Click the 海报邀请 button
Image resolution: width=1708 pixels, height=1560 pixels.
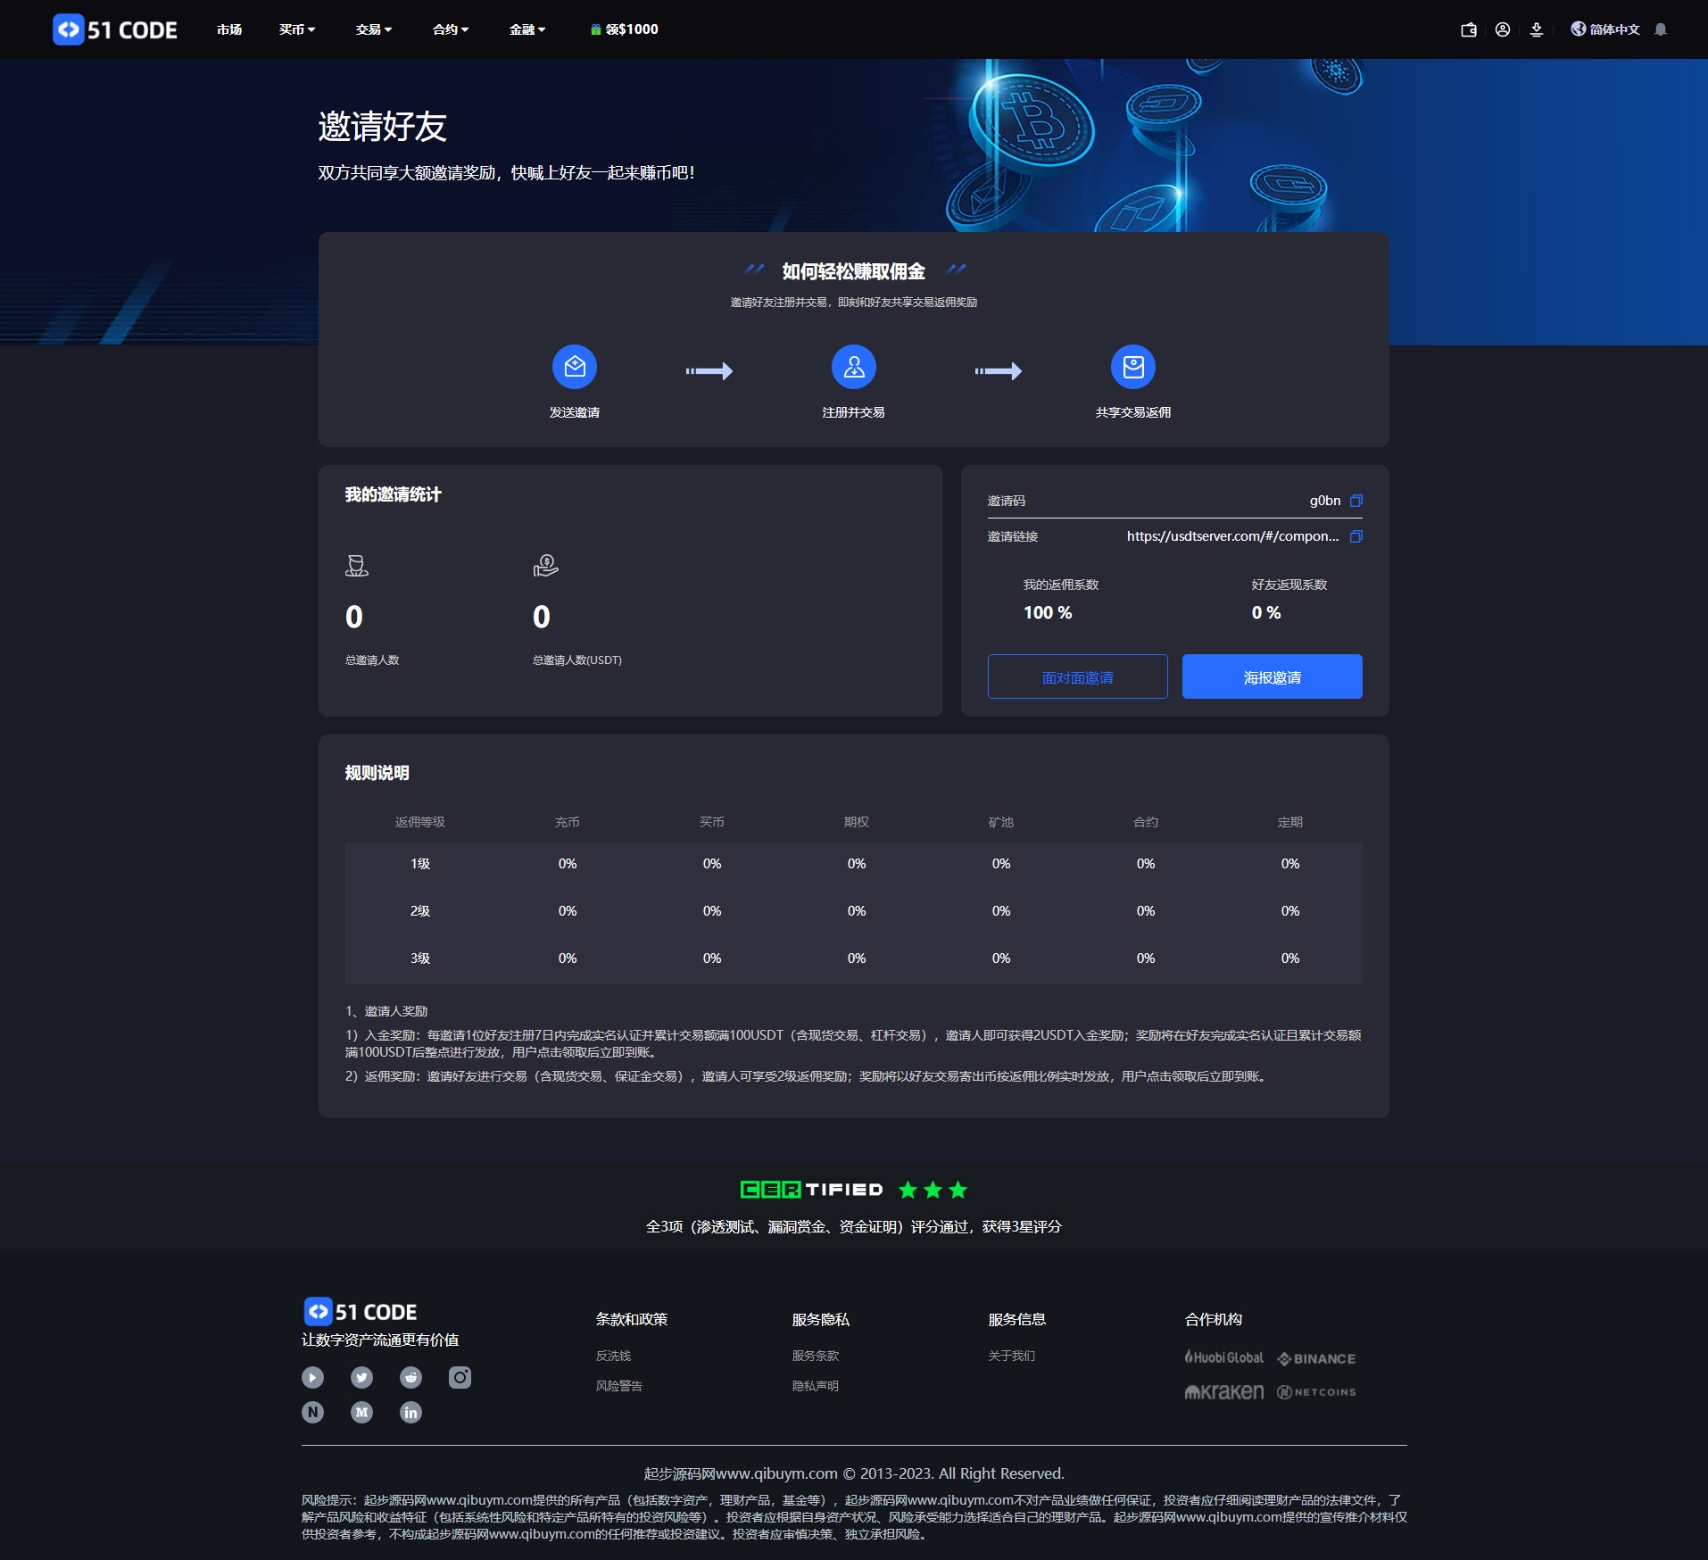(x=1273, y=676)
